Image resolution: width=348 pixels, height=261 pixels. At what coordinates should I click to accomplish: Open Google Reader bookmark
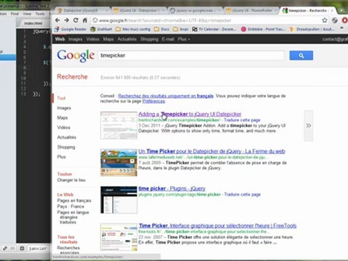[71, 29]
